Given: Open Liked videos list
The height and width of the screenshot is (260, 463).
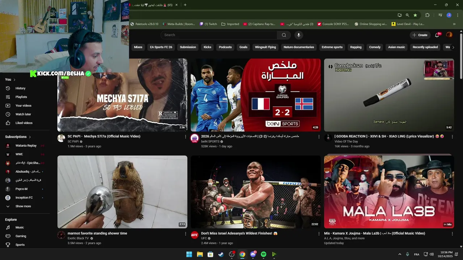Looking at the screenshot, I should tap(25, 123).
